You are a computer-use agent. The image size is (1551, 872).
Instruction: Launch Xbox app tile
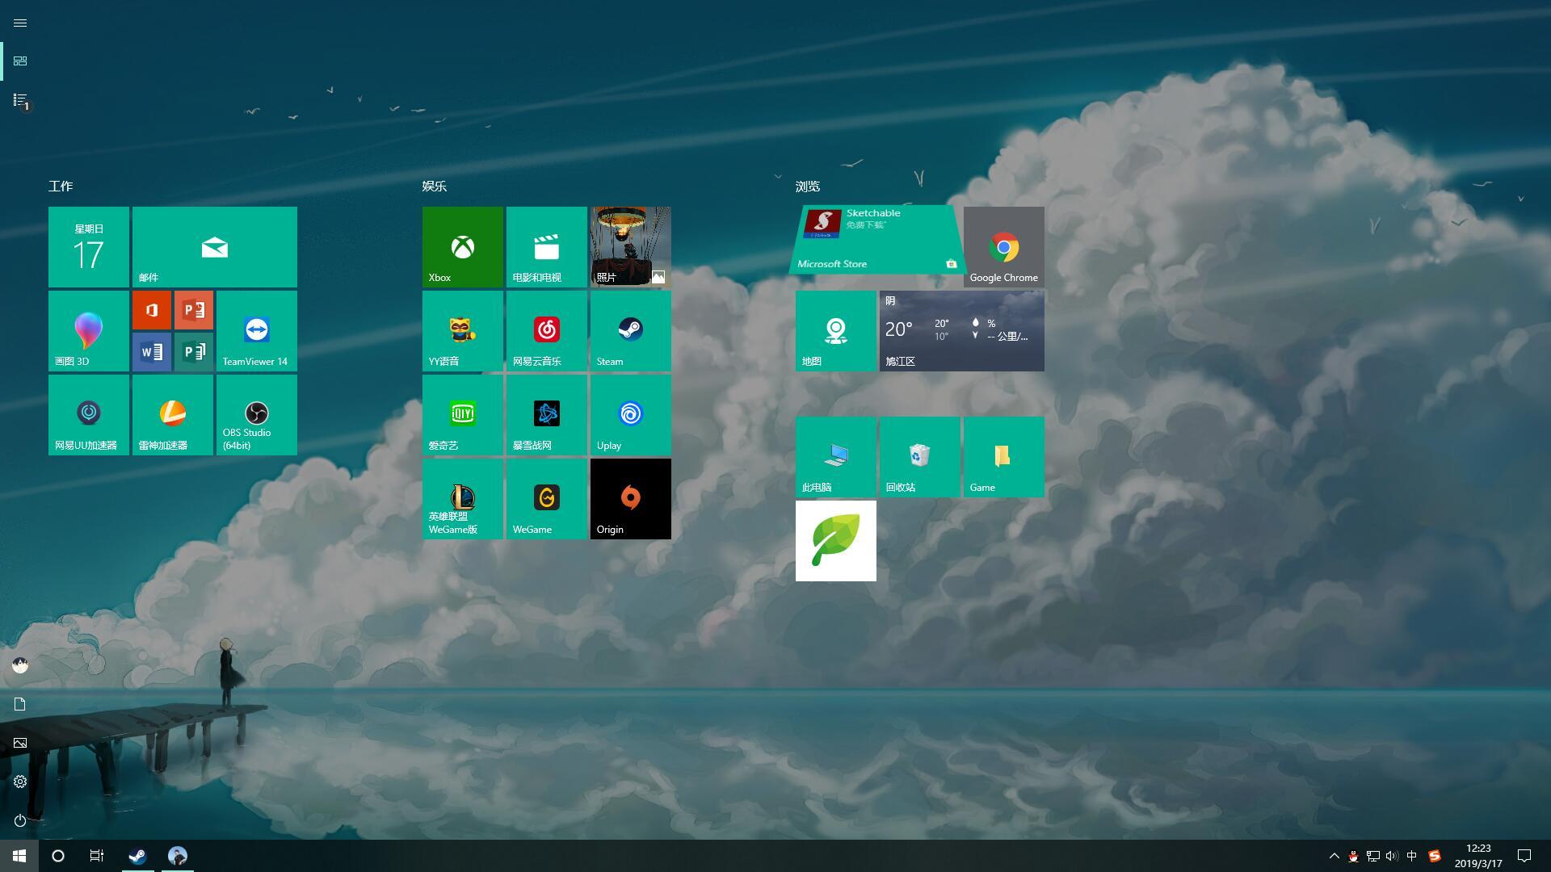pos(462,247)
